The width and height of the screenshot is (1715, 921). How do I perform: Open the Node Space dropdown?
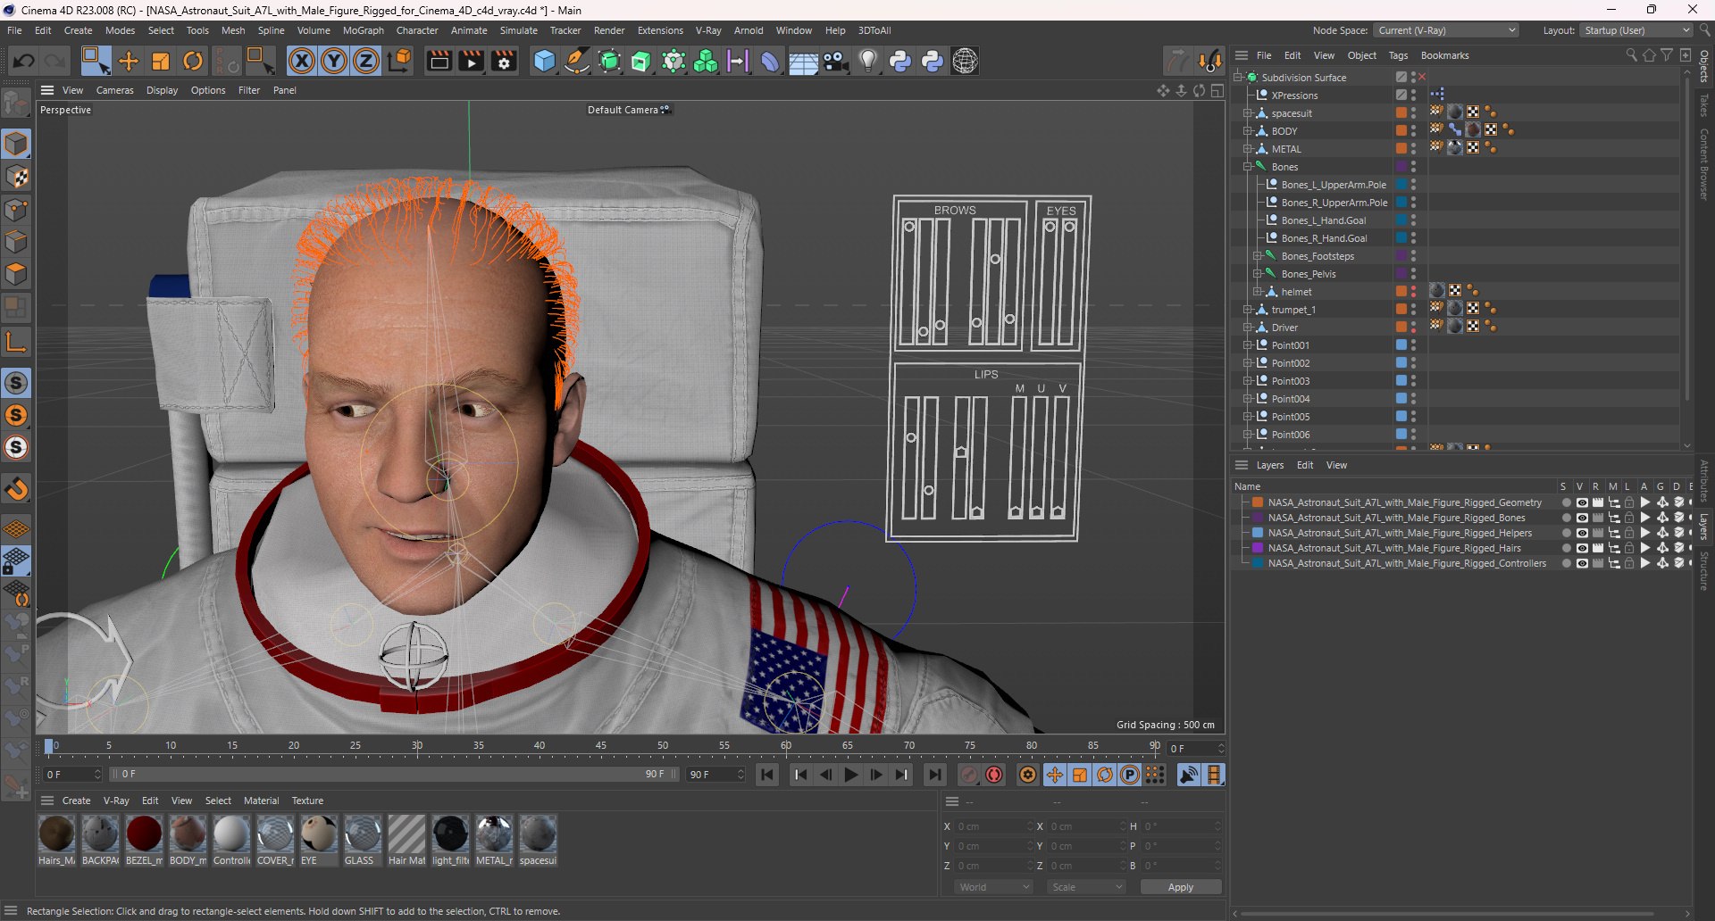1446,30
